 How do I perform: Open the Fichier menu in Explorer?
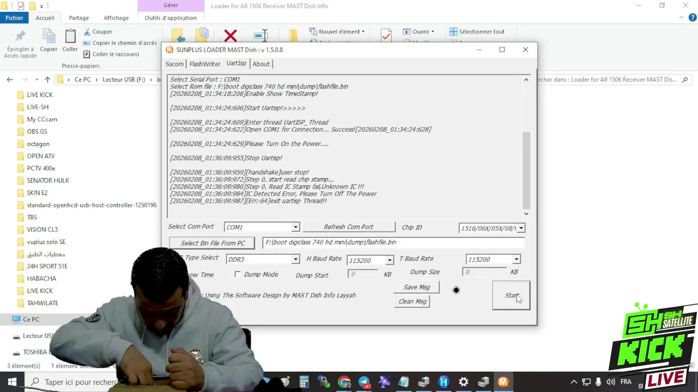15,17
